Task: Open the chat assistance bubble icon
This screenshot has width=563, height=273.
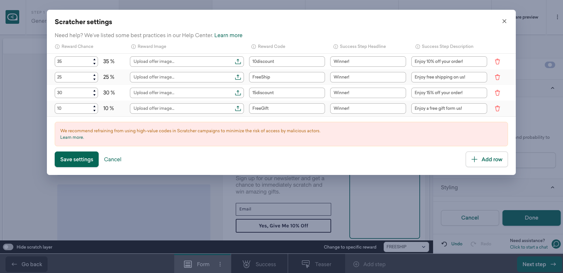Action: (556, 244)
